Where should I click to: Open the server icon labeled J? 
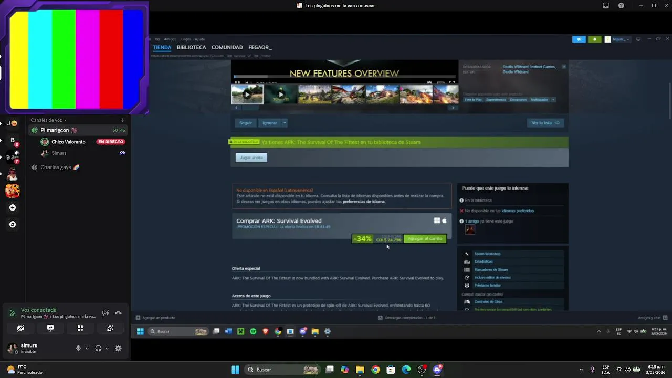click(x=12, y=123)
